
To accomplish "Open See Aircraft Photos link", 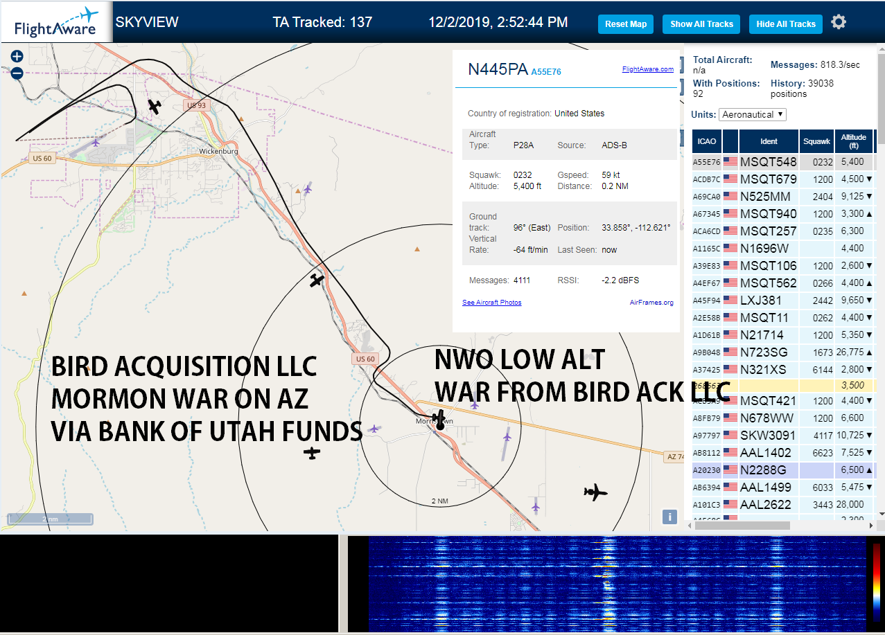I will click(x=492, y=303).
